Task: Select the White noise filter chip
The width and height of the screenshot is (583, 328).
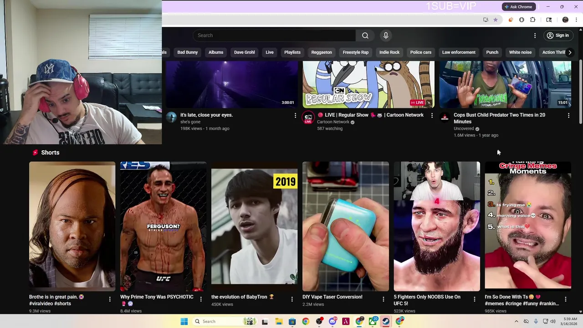Action: [x=520, y=52]
